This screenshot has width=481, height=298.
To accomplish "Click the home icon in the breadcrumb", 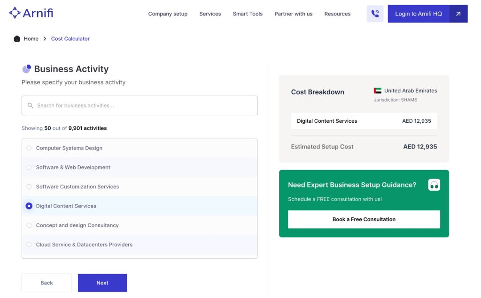I will coord(16,38).
